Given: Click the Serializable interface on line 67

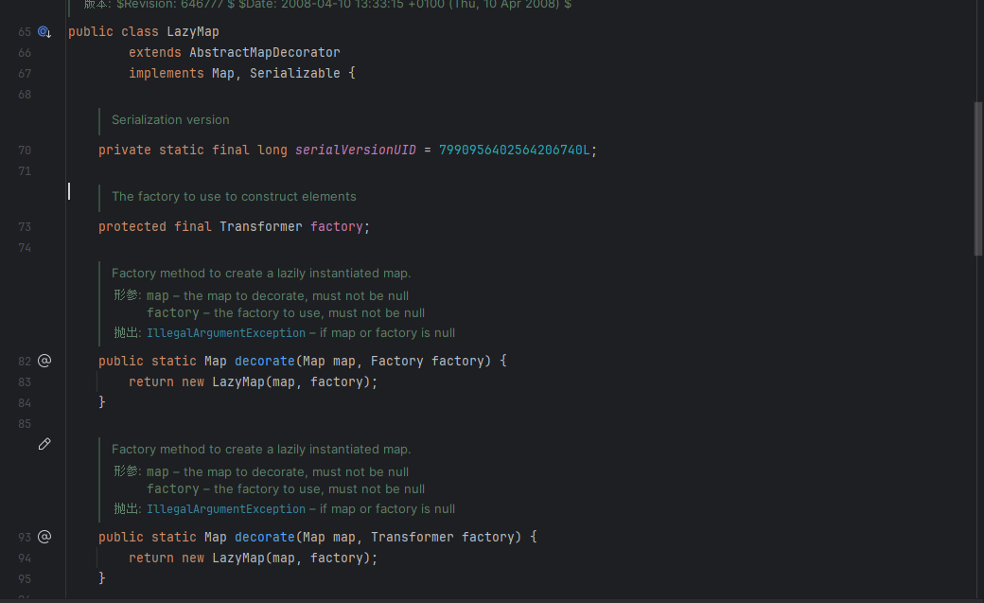Looking at the screenshot, I should (298, 74).
